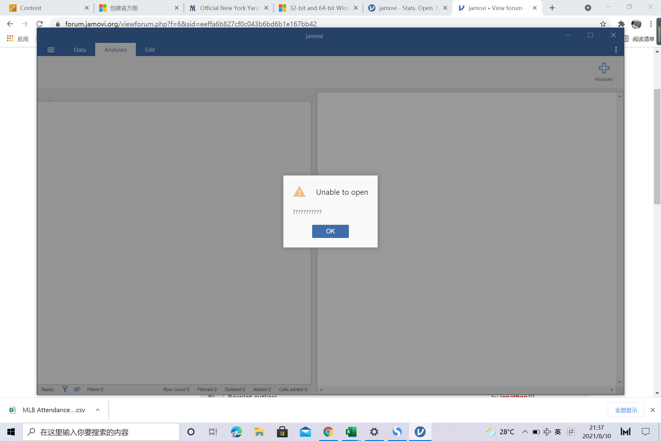The width and height of the screenshot is (661, 441).
Task: Click the browser forward arrow
Action: (25, 24)
